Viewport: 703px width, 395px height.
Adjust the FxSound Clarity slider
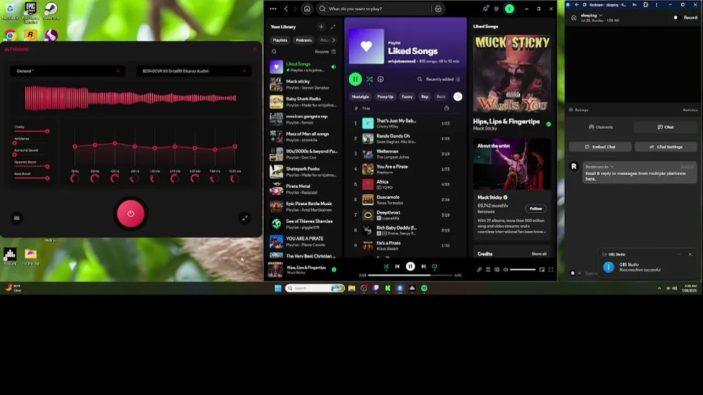point(31,131)
